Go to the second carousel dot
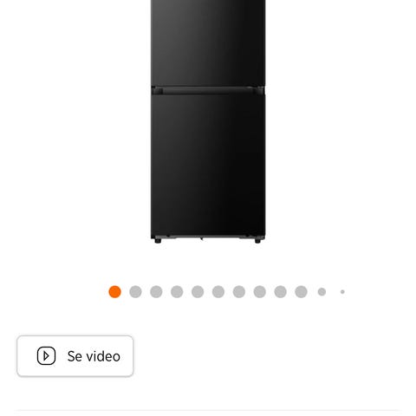 tap(135, 292)
